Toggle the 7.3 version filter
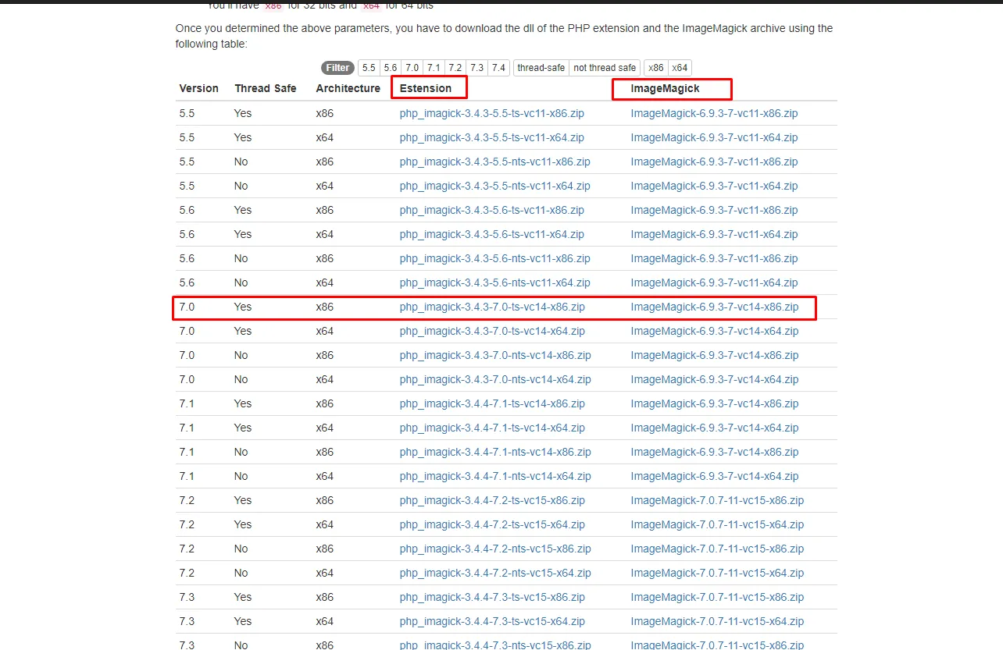This screenshot has height=650, width=1003. (x=477, y=68)
